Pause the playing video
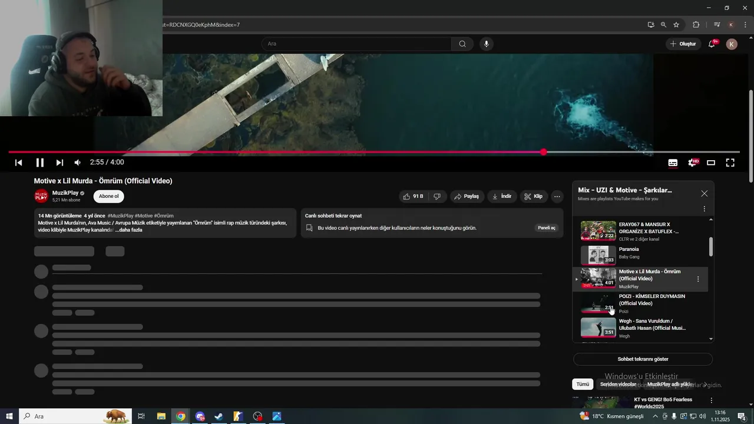Viewport: 754px width, 424px height. [39, 163]
